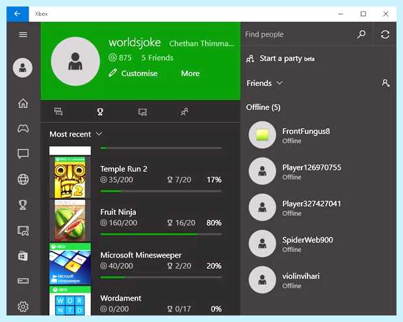Viewport: 403px width, 322px height.
Task: Select friend name violinvihari
Action: (301, 276)
